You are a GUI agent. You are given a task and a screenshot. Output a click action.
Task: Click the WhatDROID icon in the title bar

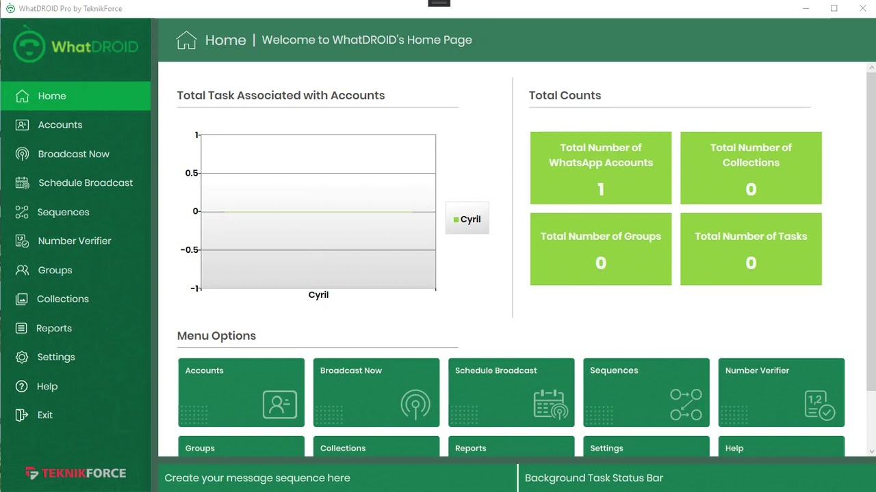10,8
